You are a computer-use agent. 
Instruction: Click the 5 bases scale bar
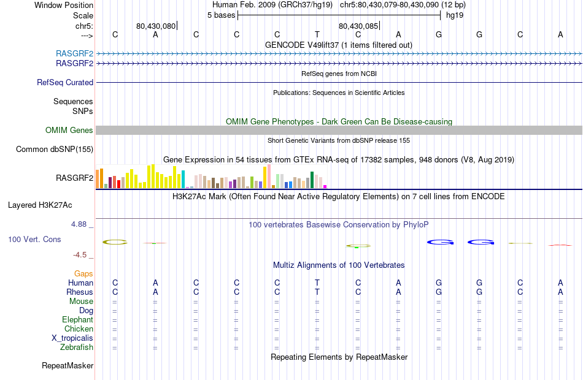(x=339, y=15)
